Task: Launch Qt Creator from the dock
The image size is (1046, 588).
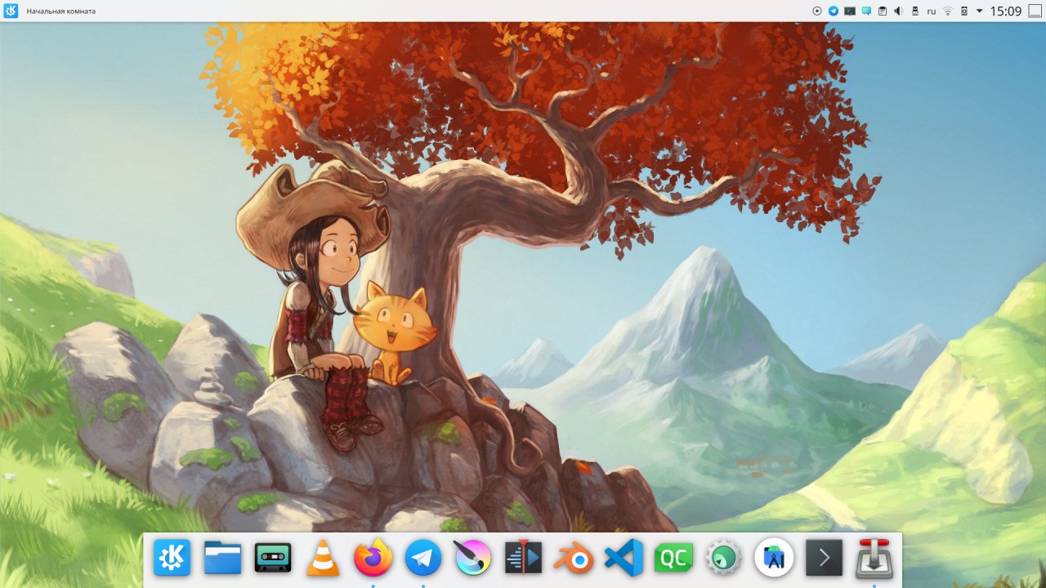Action: (x=674, y=559)
